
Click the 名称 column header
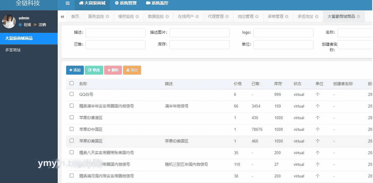click(83, 84)
